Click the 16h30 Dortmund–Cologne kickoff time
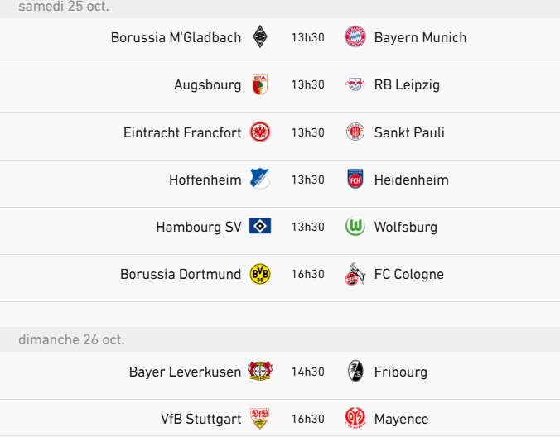The width and height of the screenshot is (560, 437). coord(307,274)
